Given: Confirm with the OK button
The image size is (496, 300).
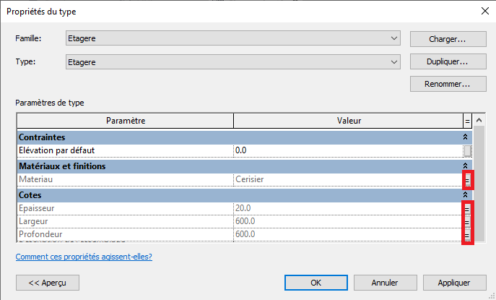Looking at the screenshot, I should click(316, 283).
